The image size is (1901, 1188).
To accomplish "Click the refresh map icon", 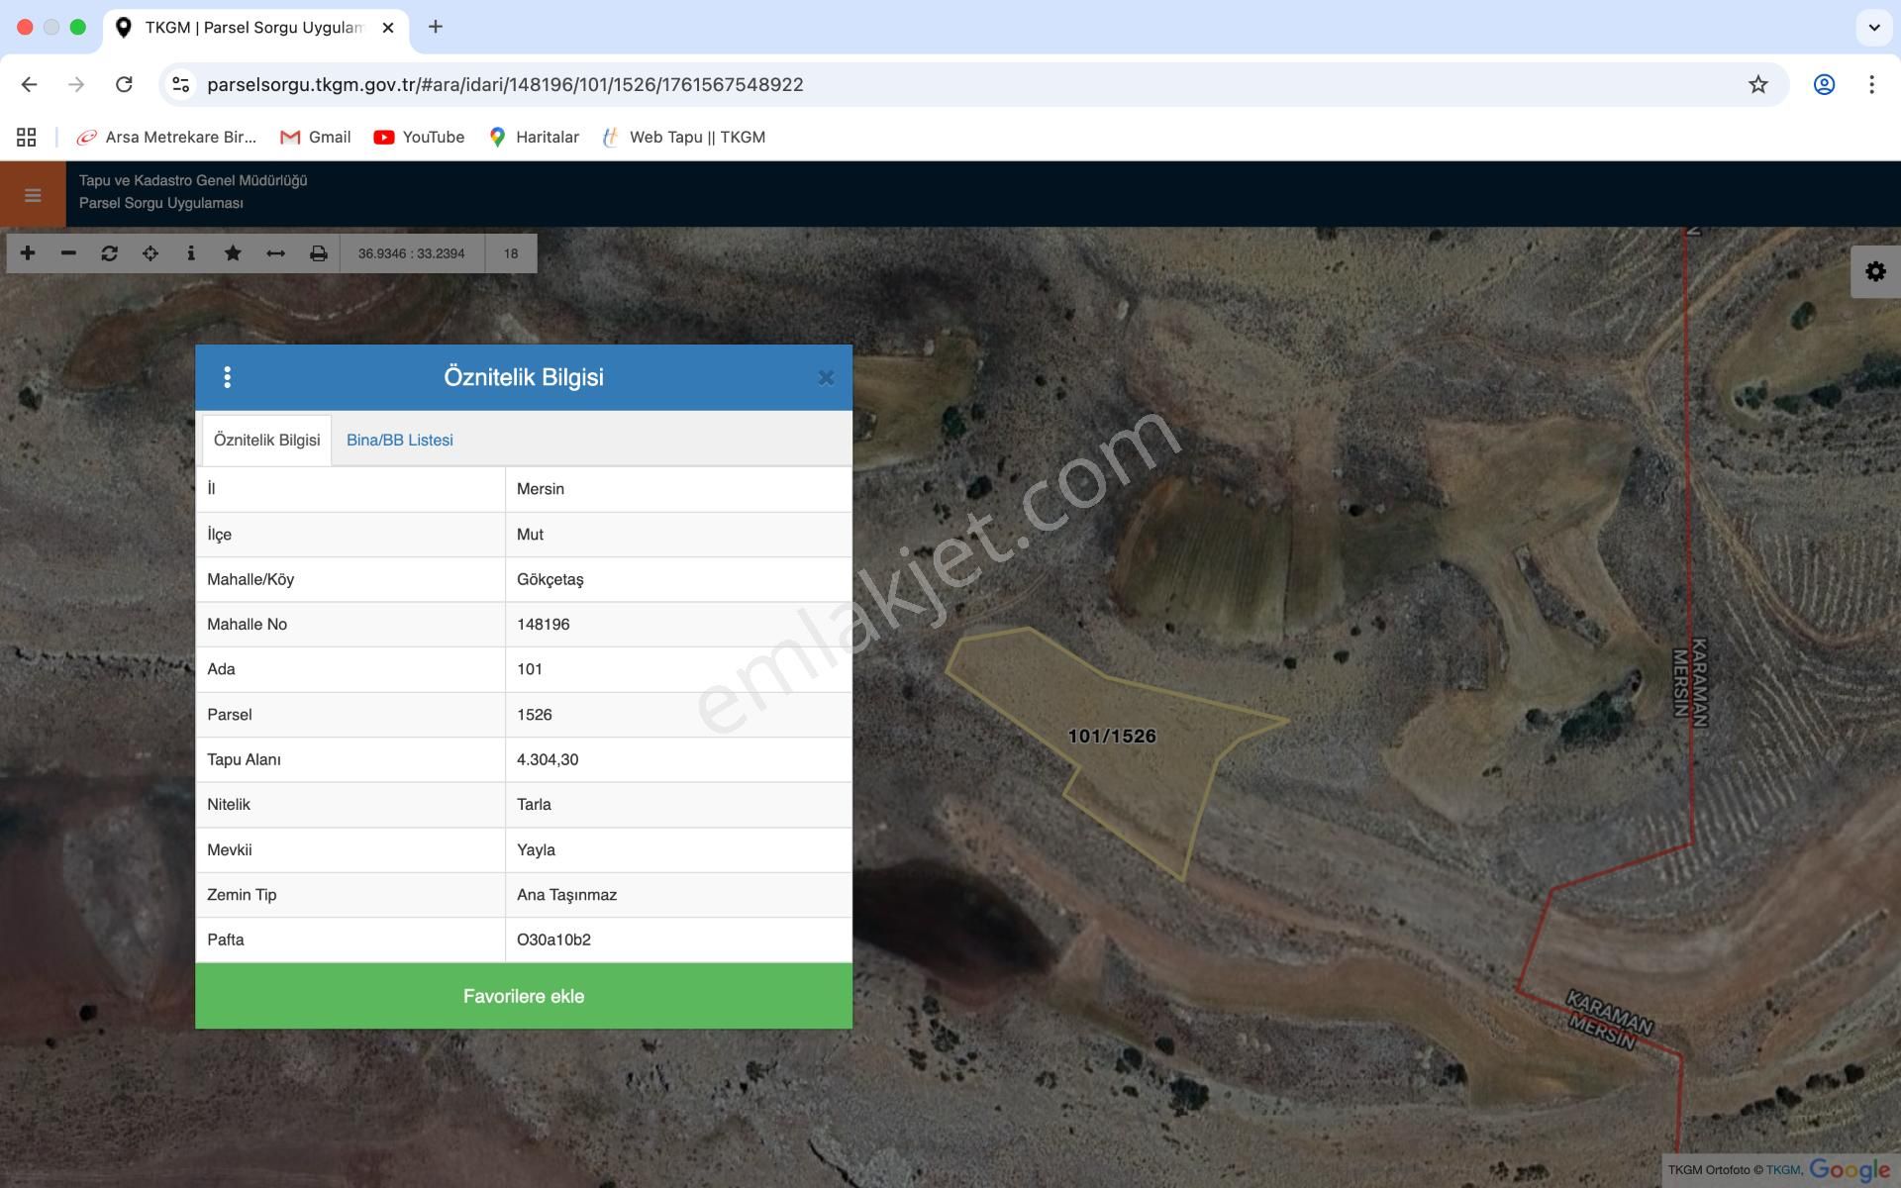I will click(110, 253).
